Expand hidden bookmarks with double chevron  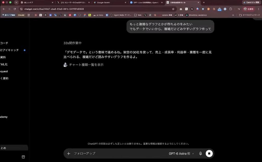[x=233, y=15]
